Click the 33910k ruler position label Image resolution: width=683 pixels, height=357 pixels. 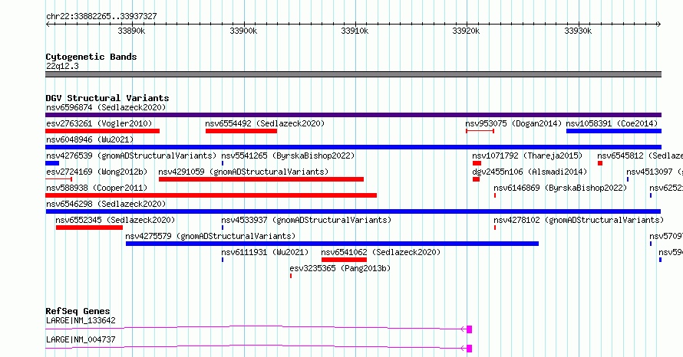[355, 31]
